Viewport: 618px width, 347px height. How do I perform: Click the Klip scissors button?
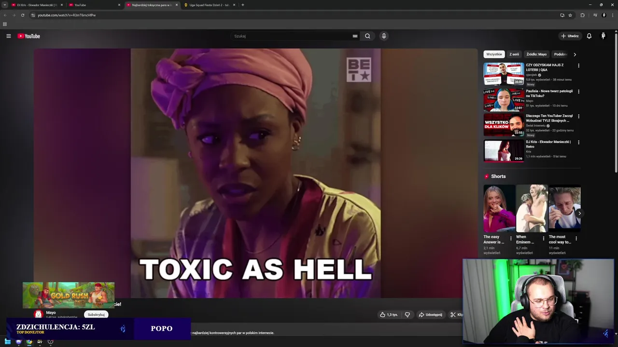[x=456, y=315]
